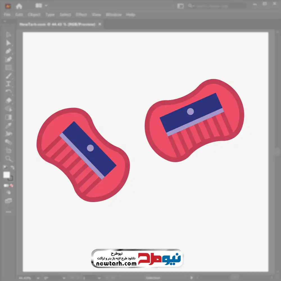
Task: Click the white Fill color swatch
Action: point(6,175)
